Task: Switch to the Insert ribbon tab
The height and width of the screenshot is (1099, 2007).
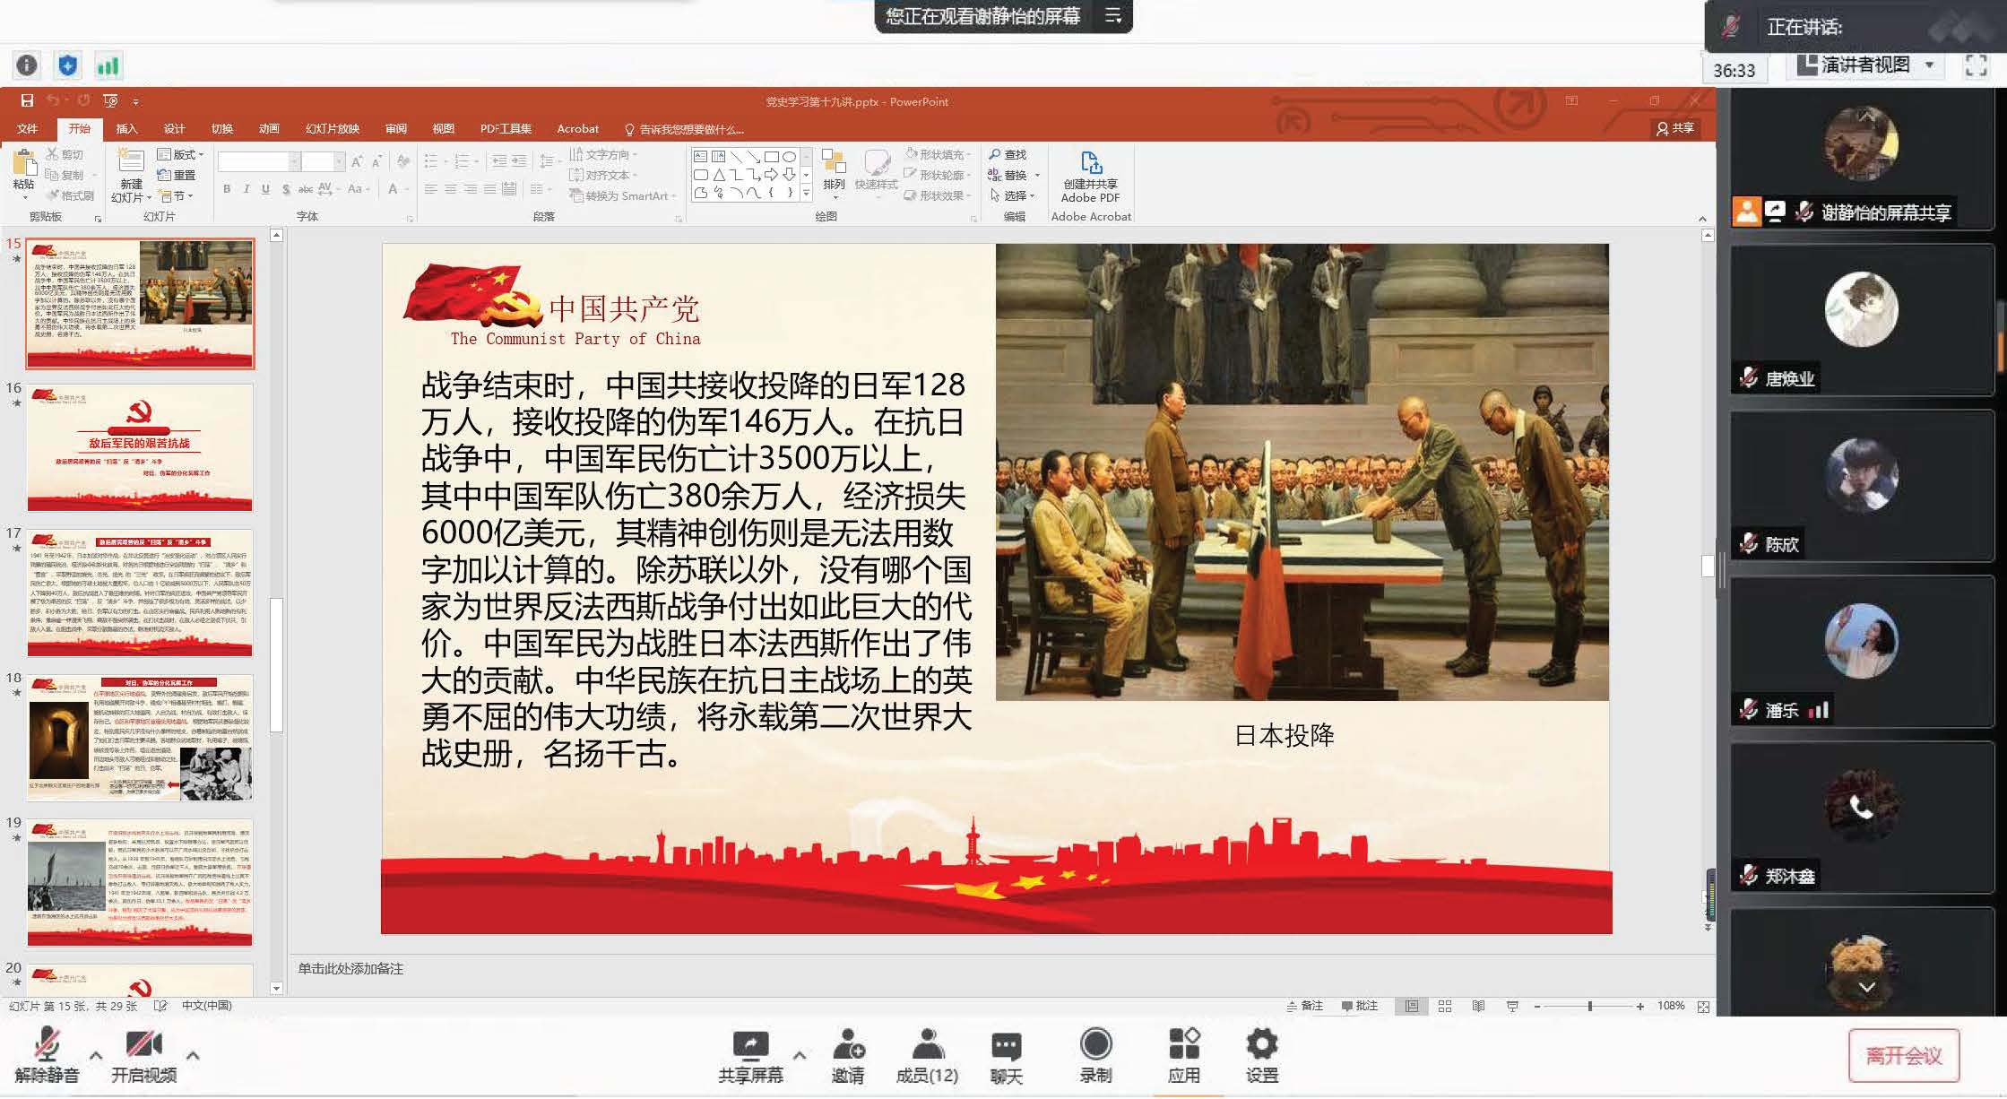Action: [126, 129]
